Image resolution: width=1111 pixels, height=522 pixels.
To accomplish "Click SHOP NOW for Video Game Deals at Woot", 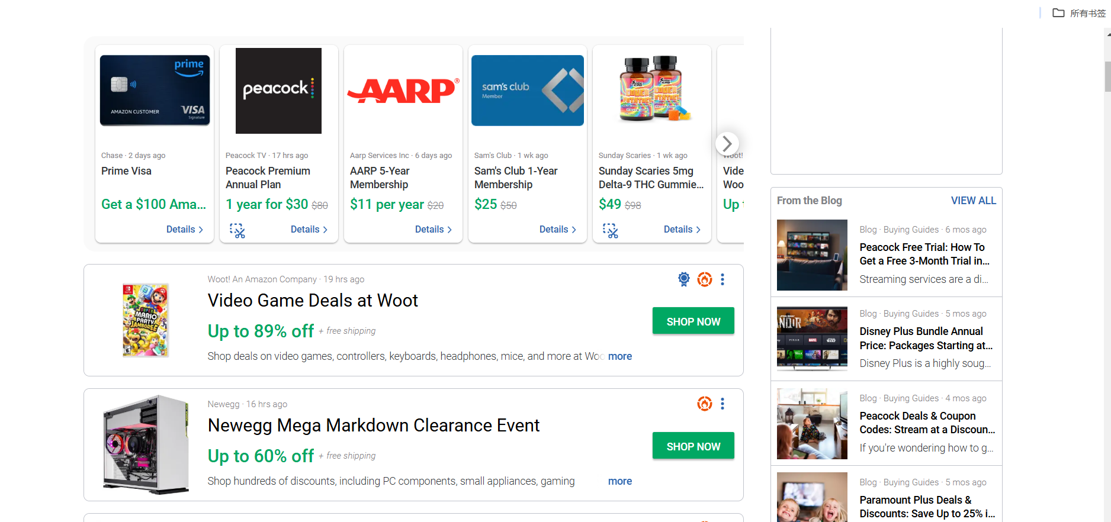I will tap(693, 321).
